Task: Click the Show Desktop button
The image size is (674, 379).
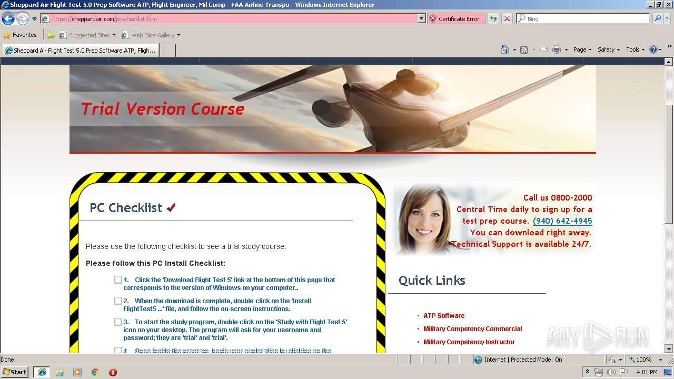Action: tap(669, 372)
